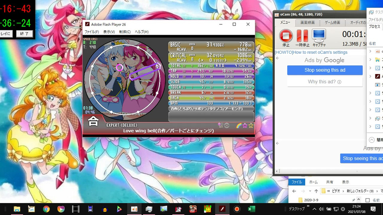
Task: Open the ホーム tab in File Explorer
Action: [x=314, y=182]
